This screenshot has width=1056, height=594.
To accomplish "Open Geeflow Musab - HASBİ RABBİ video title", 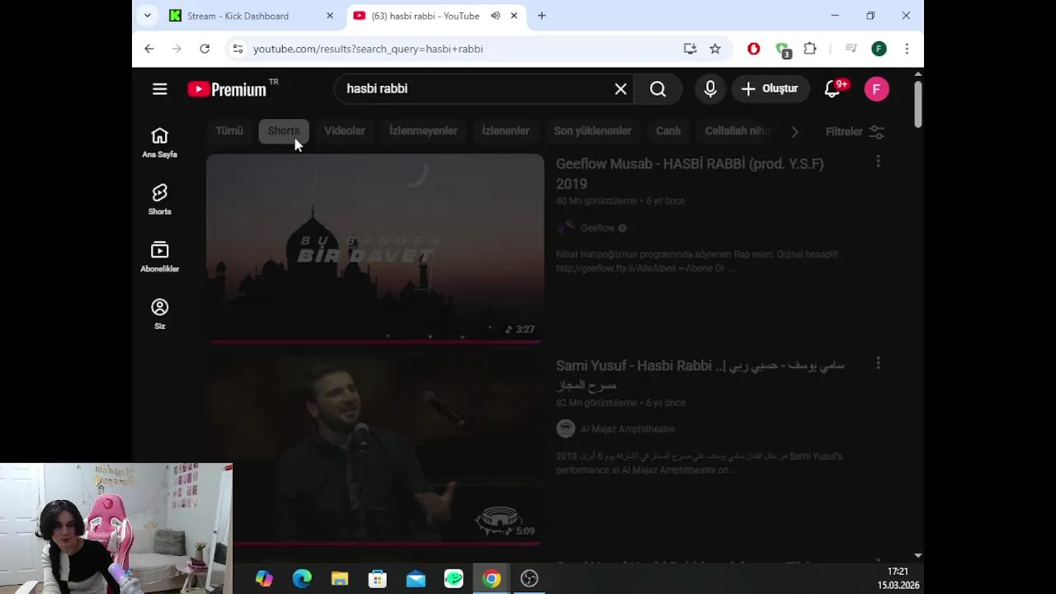I will click(690, 173).
